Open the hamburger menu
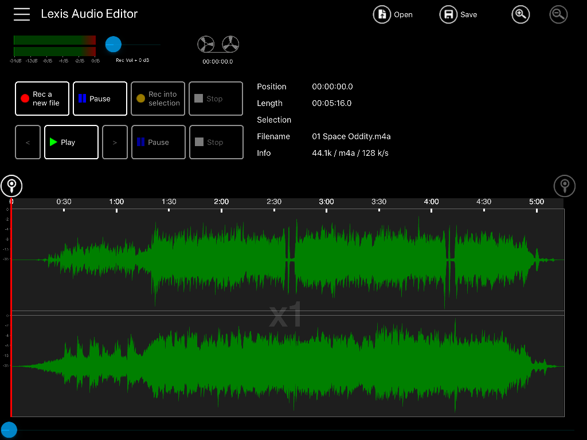This screenshot has height=440, width=587. (x=22, y=14)
